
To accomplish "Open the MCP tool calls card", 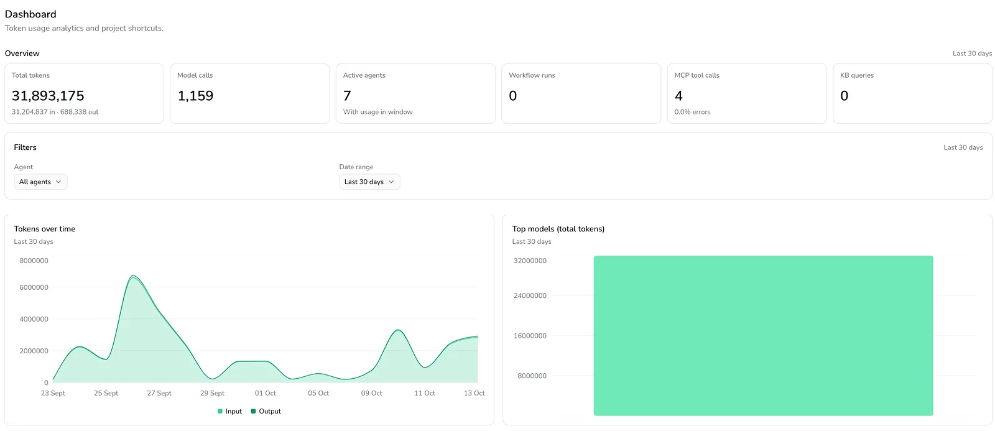I will tap(747, 93).
